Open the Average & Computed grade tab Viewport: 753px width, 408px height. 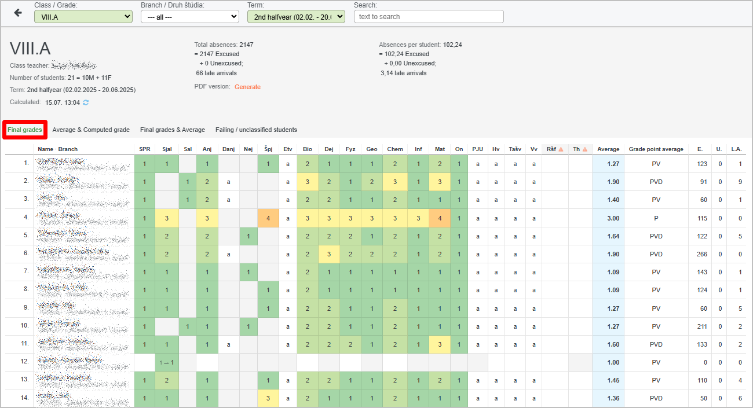click(x=91, y=130)
